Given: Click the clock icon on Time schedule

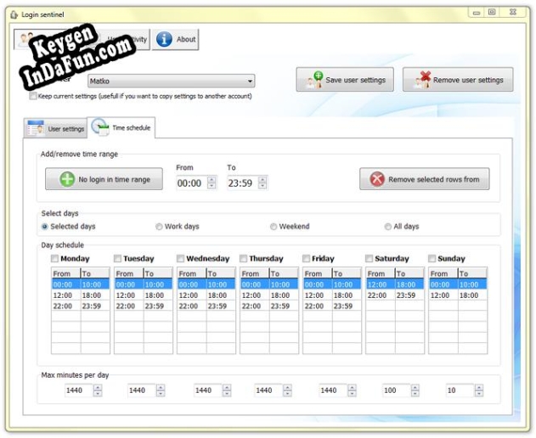Looking at the screenshot, I should click(100, 127).
